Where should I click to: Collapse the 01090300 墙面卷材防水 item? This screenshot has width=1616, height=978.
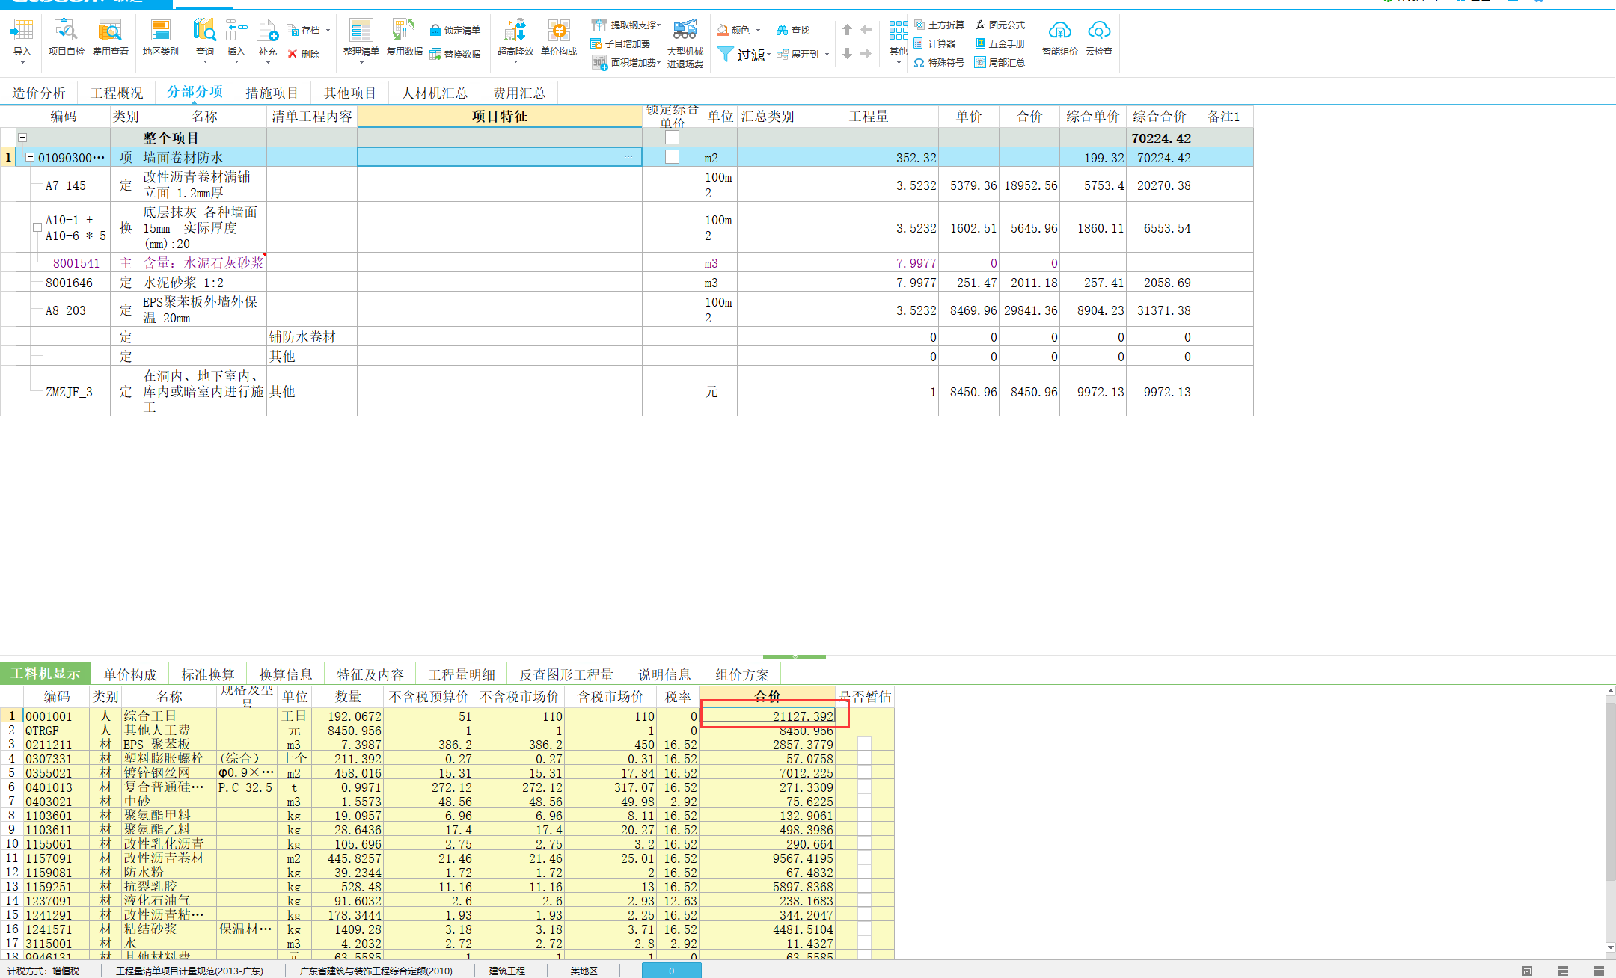point(30,157)
